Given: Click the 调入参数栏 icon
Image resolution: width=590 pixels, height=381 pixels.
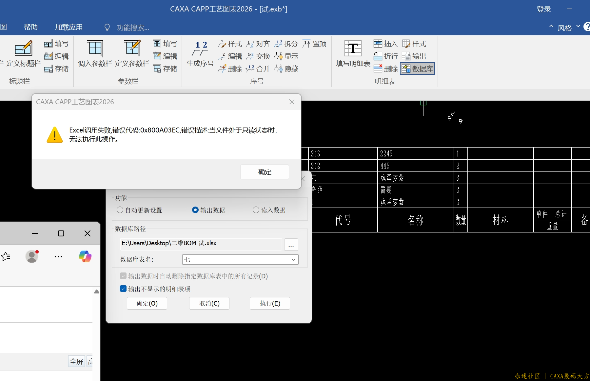Looking at the screenshot, I should coord(95,49).
